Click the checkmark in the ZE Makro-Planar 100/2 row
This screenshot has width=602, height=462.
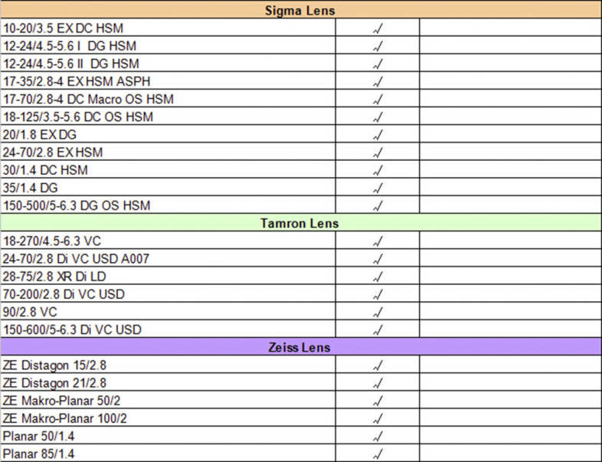pyautogui.click(x=377, y=418)
